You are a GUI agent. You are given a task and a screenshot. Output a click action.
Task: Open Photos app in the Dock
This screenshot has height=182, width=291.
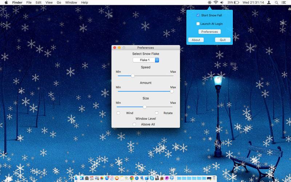(x=102, y=178)
